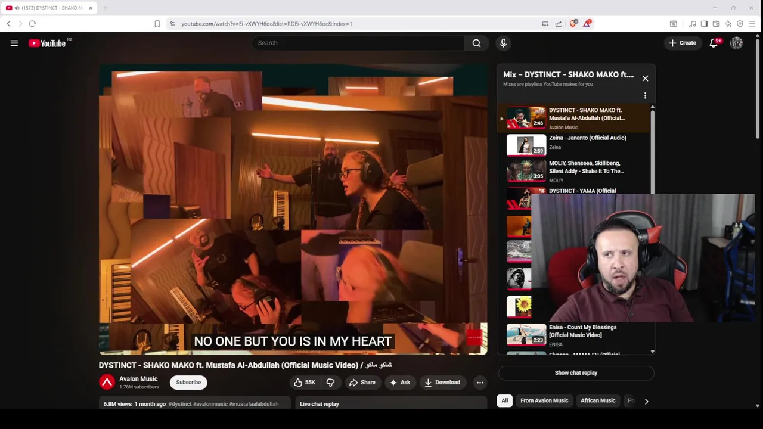
Task: Like the video with 55K likes
Action: 305,383
